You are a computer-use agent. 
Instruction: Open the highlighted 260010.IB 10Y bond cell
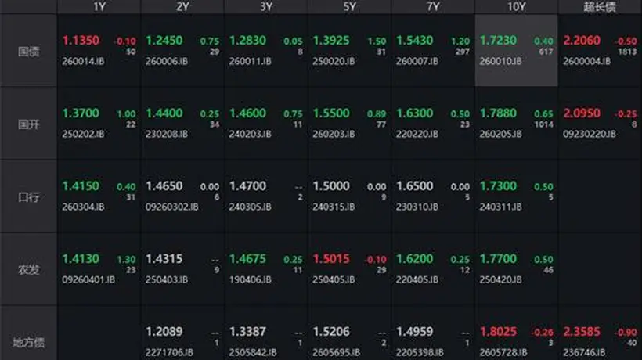click(516, 51)
